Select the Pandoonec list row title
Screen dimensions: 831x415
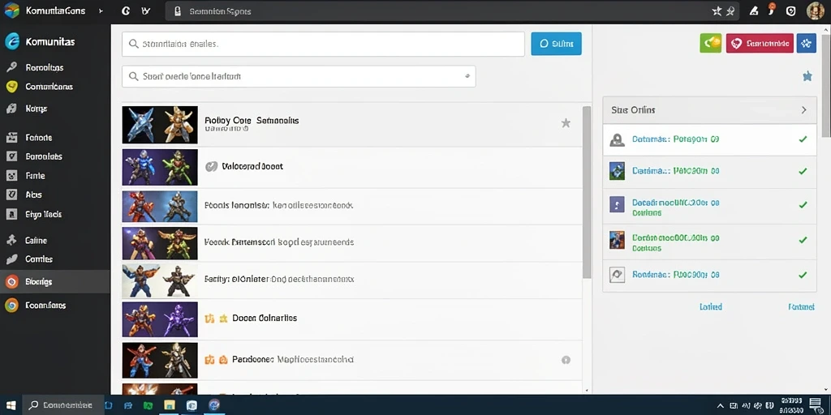(292, 359)
